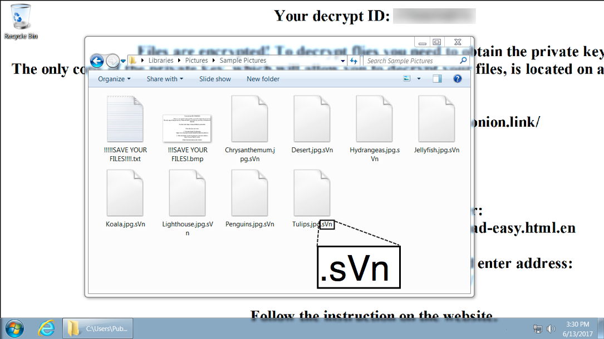Click the file name text Lighthouse.jpg.sVn

[187, 228]
